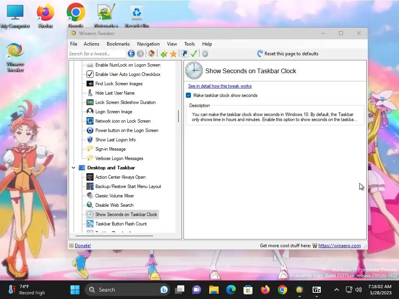Go to Home page via house icon
399x299 pixels.
coord(152,54)
